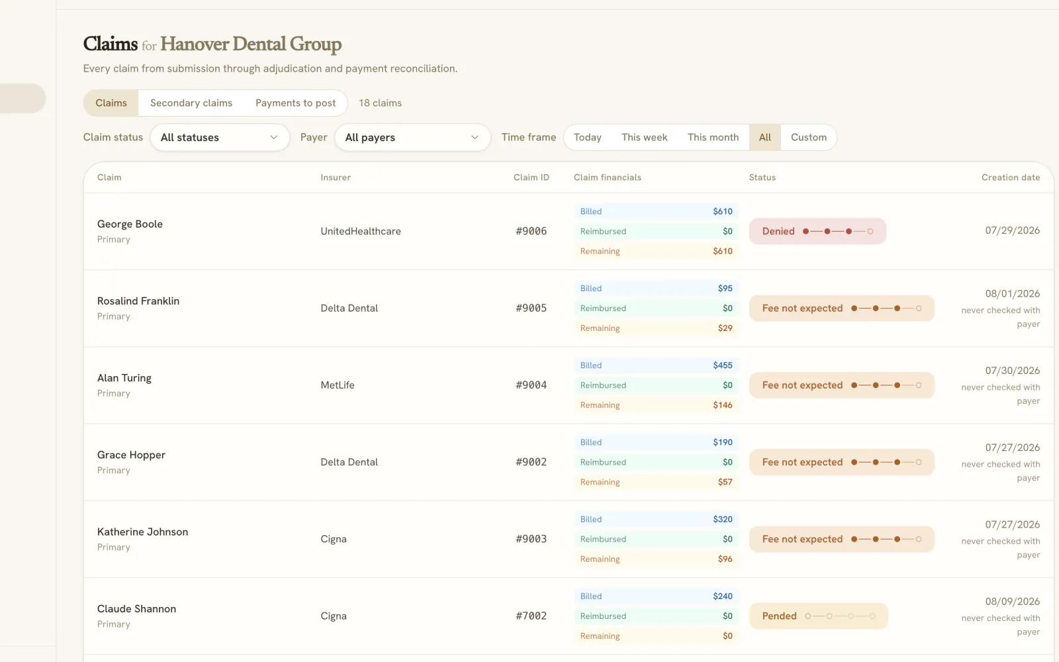Click the Remaining $29 amount
Image resolution: width=1059 pixels, height=662 pixels.
click(x=725, y=328)
